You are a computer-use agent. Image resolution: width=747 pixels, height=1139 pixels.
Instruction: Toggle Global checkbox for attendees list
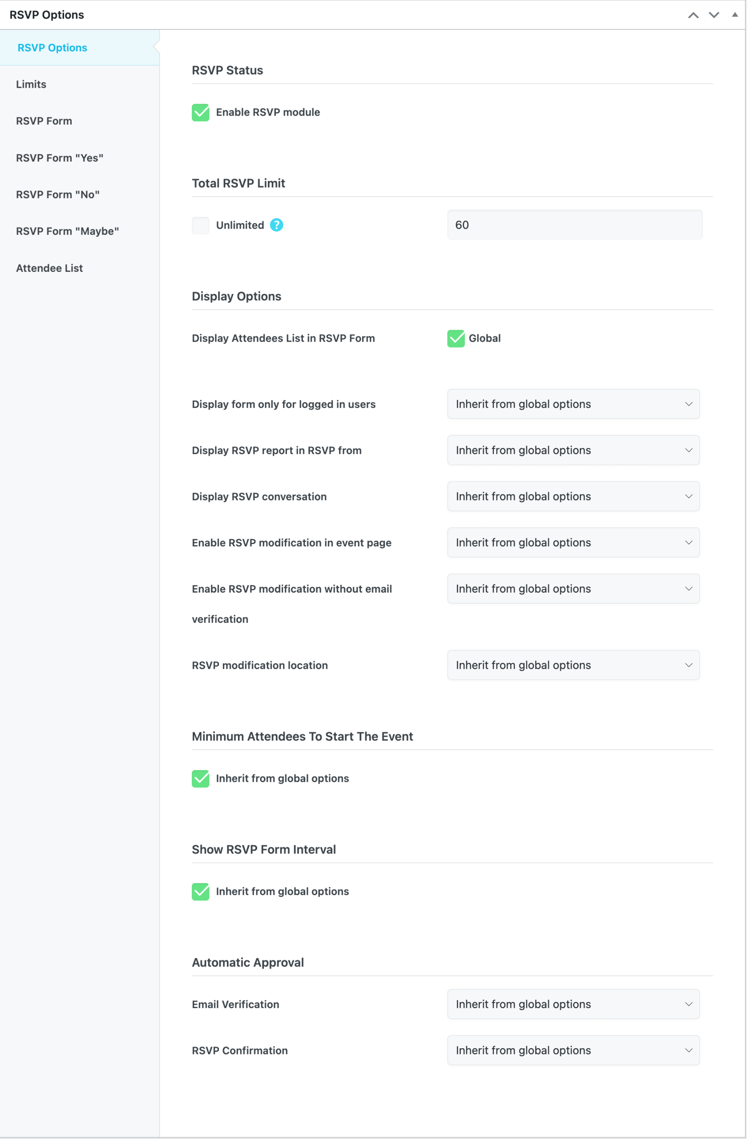coord(456,338)
